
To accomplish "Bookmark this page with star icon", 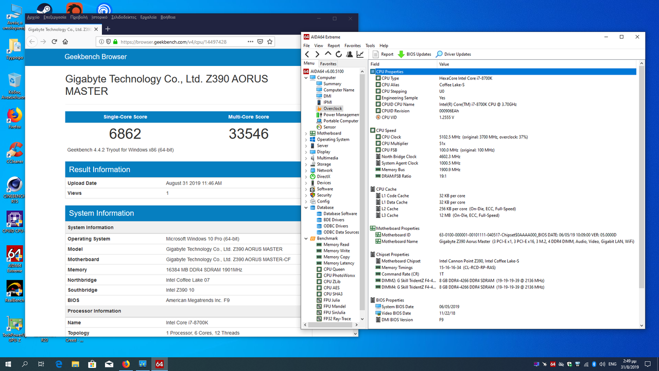I will [270, 42].
